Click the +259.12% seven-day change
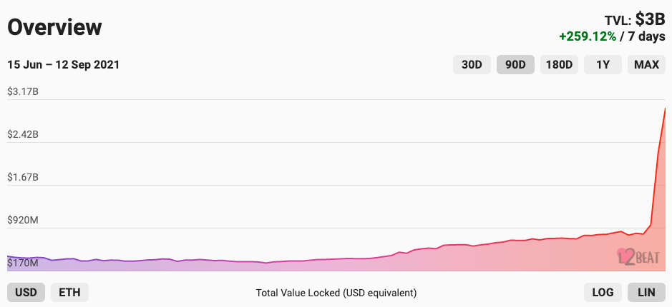 [588, 37]
